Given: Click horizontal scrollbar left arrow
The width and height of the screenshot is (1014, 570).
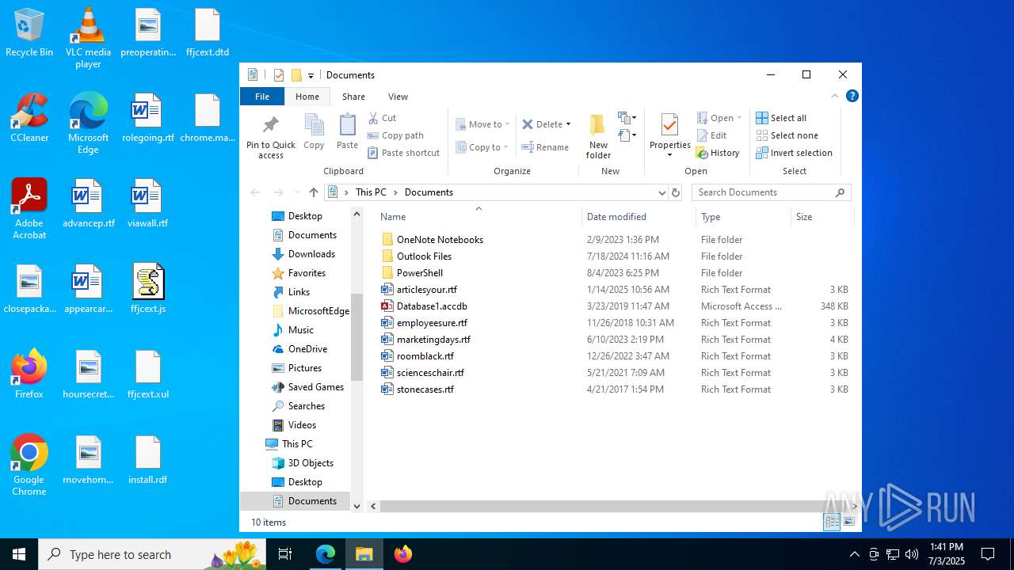Looking at the screenshot, I should point(373,506).
